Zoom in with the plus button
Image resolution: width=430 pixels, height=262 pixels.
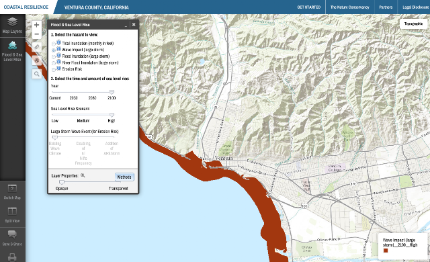click(x=36, y=25)
